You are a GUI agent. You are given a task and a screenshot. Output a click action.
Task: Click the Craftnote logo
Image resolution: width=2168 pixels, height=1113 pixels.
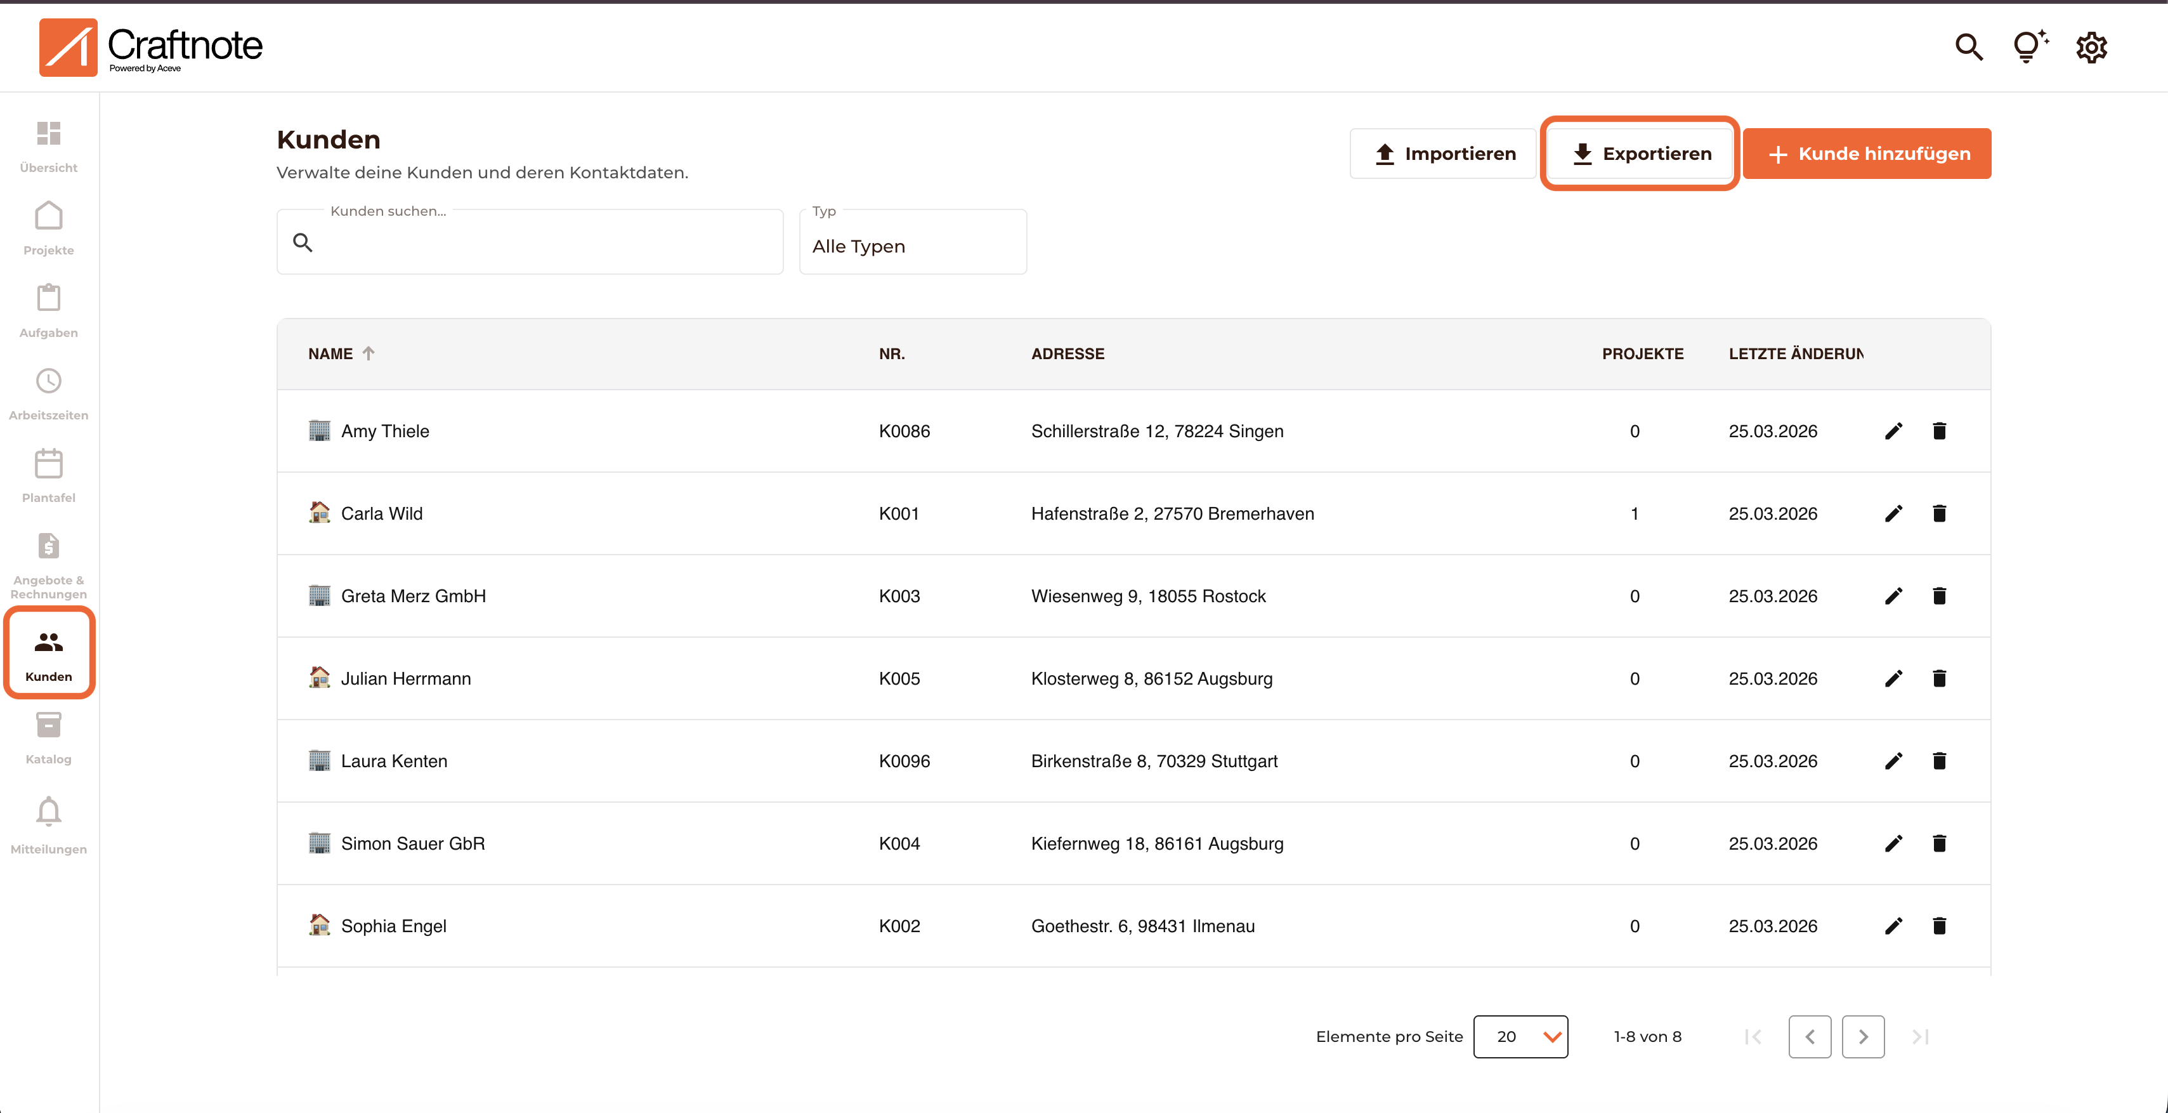[x=152, y=47]
